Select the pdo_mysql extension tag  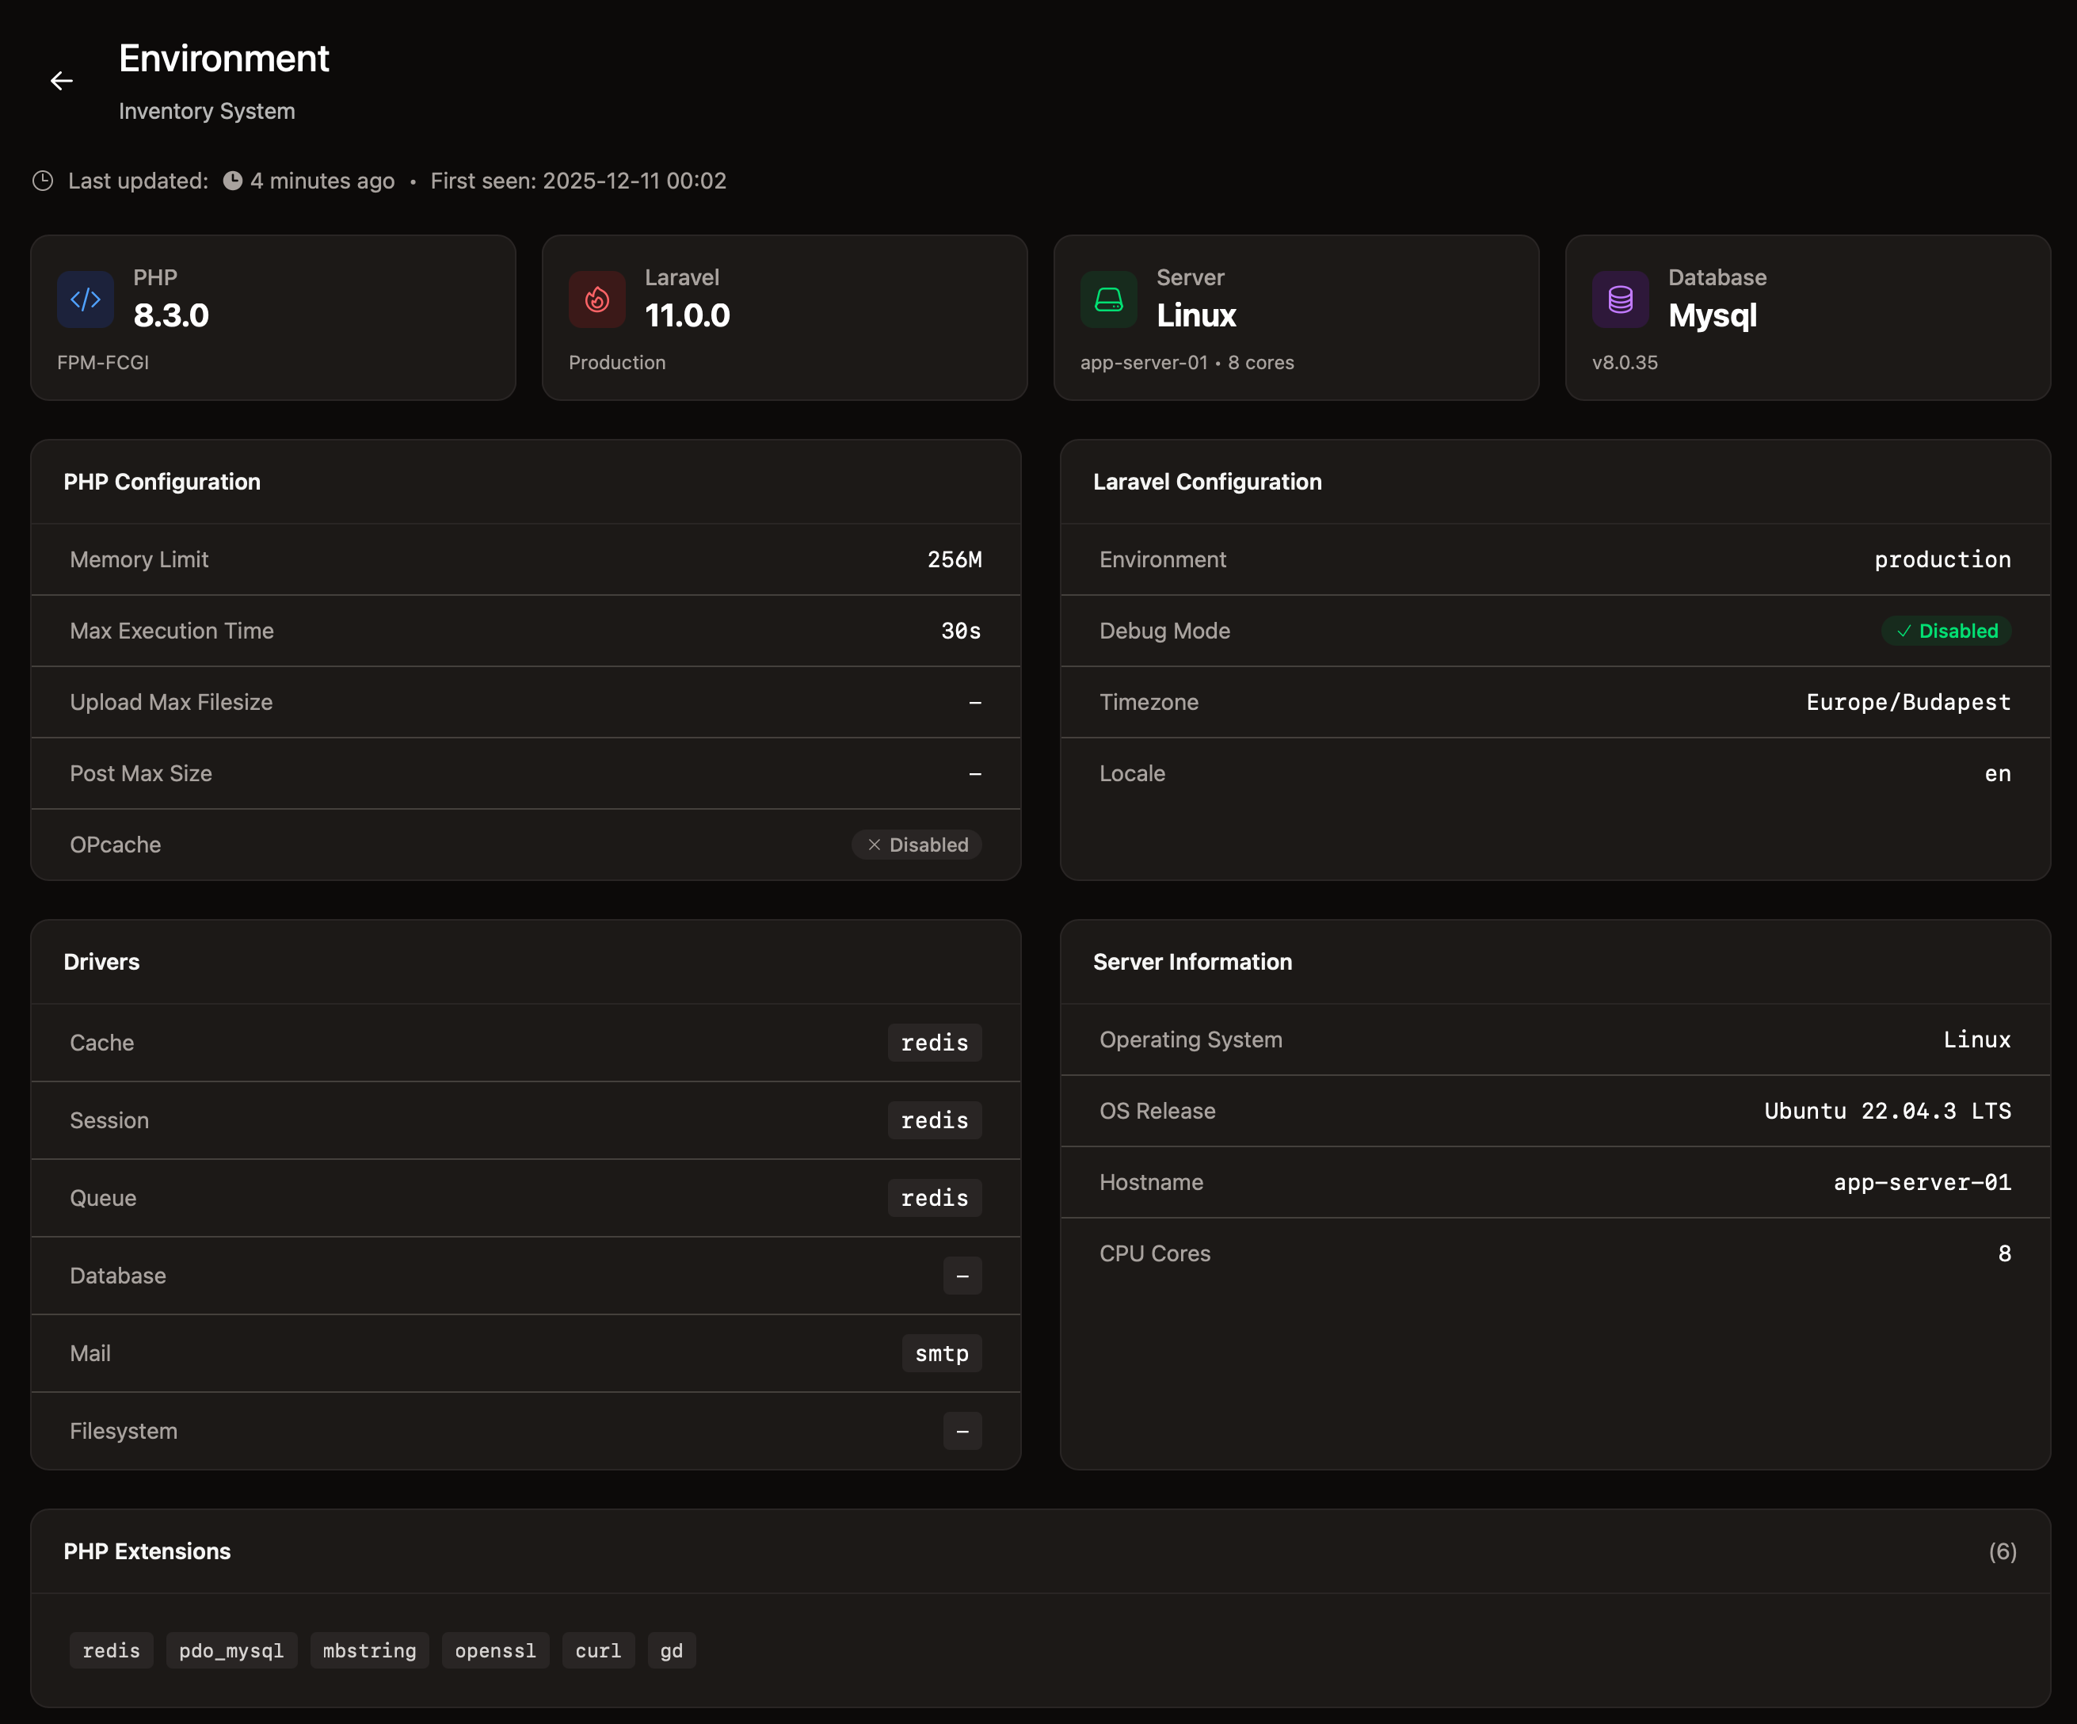231,1651
